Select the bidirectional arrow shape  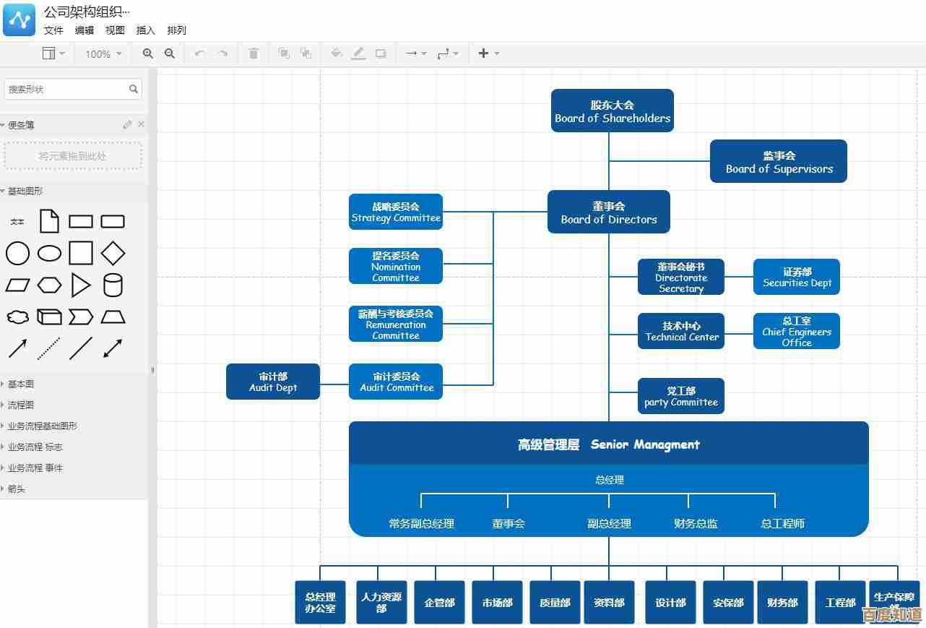(113, 348)
